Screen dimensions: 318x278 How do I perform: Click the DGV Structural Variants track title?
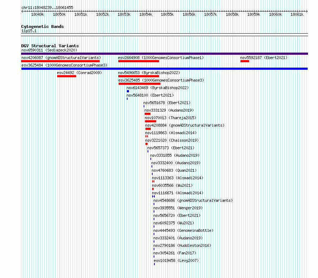tap(50, 46)
